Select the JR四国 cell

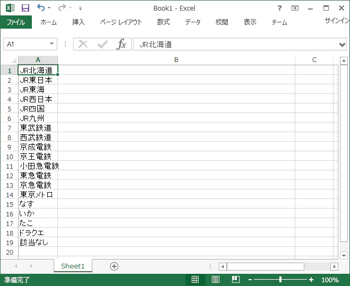(38, 109)
